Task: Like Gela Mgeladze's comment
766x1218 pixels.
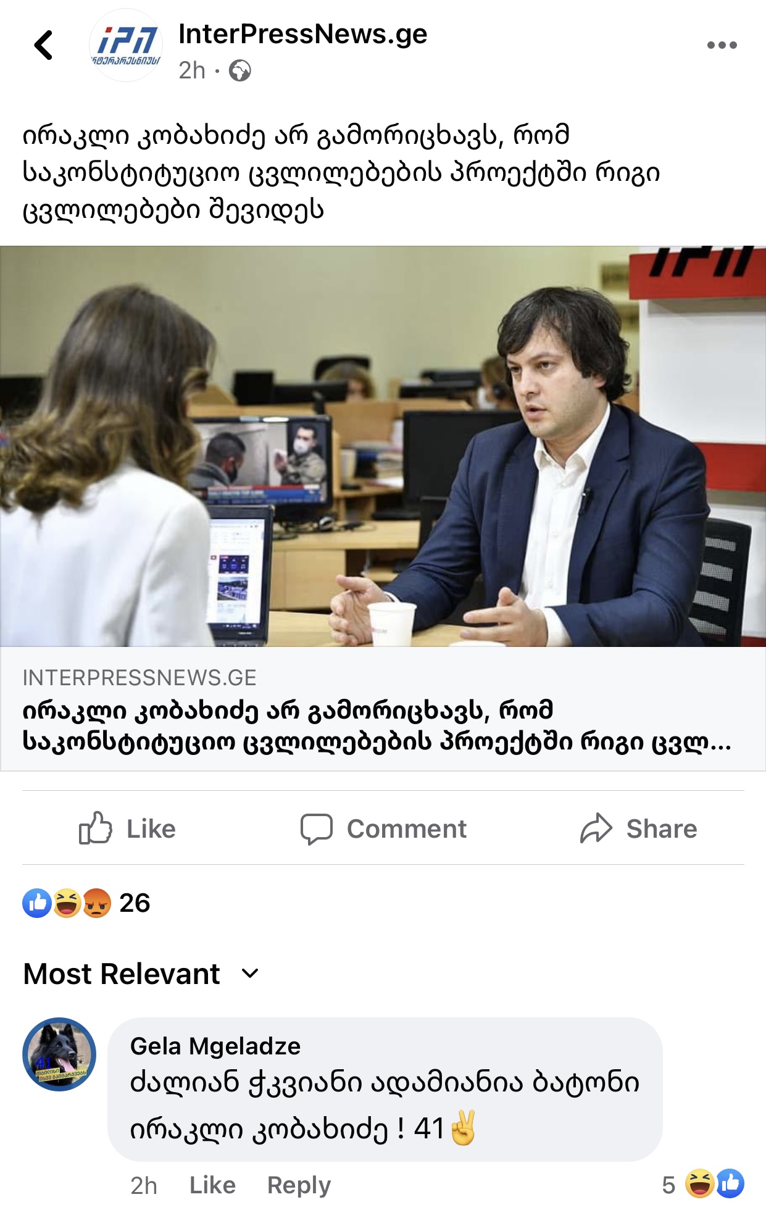Action: coord(212,1185)
